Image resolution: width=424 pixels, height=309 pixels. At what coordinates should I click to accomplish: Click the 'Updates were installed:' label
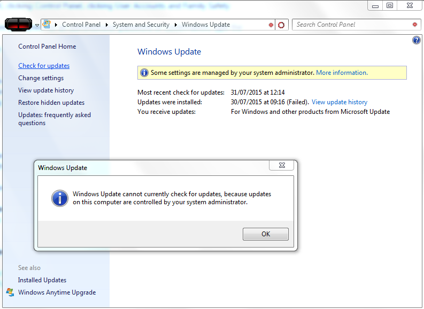[x=170, y=102]
